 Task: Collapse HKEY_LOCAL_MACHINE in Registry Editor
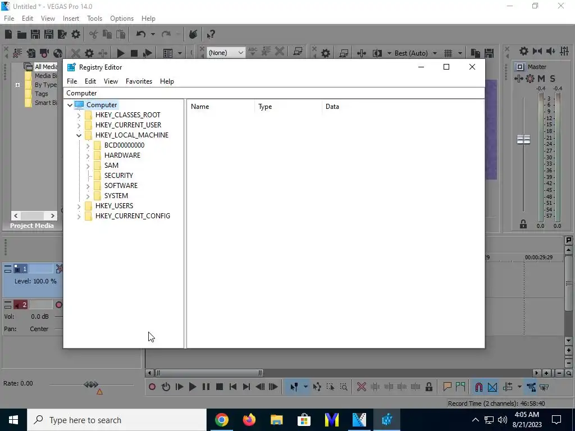[x=79, y=135]
